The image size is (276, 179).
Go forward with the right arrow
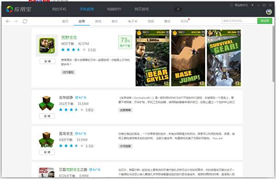point(16,21)
